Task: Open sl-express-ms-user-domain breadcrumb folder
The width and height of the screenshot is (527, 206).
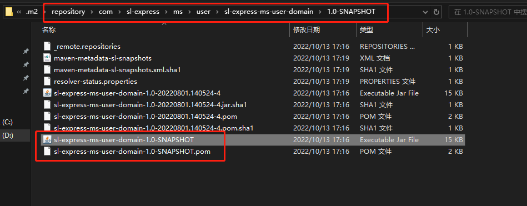Action: point(269,12)
